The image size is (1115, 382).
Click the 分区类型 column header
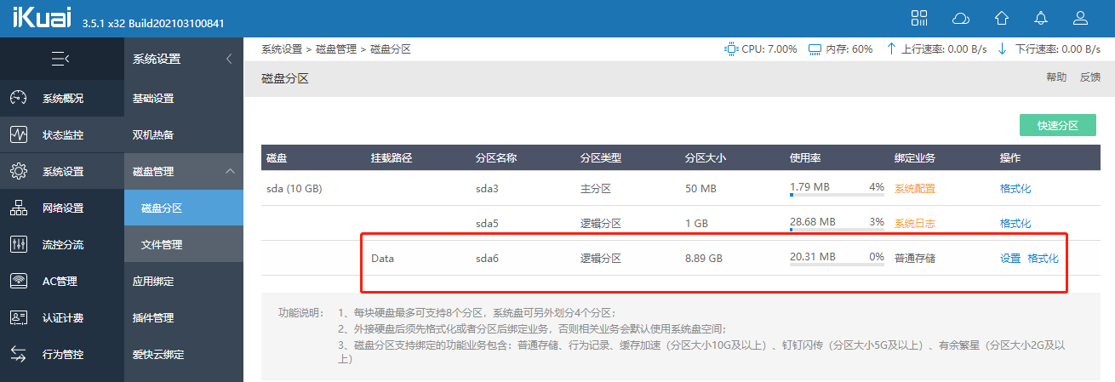point(601,157)
